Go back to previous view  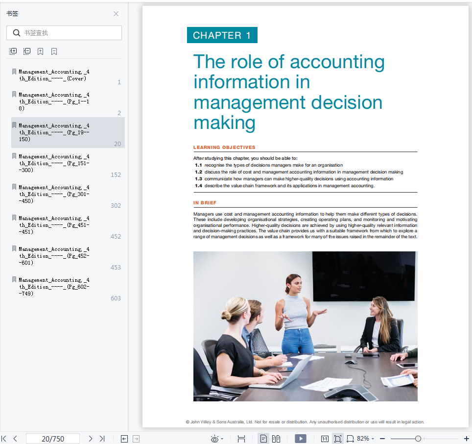click(124, 439)
